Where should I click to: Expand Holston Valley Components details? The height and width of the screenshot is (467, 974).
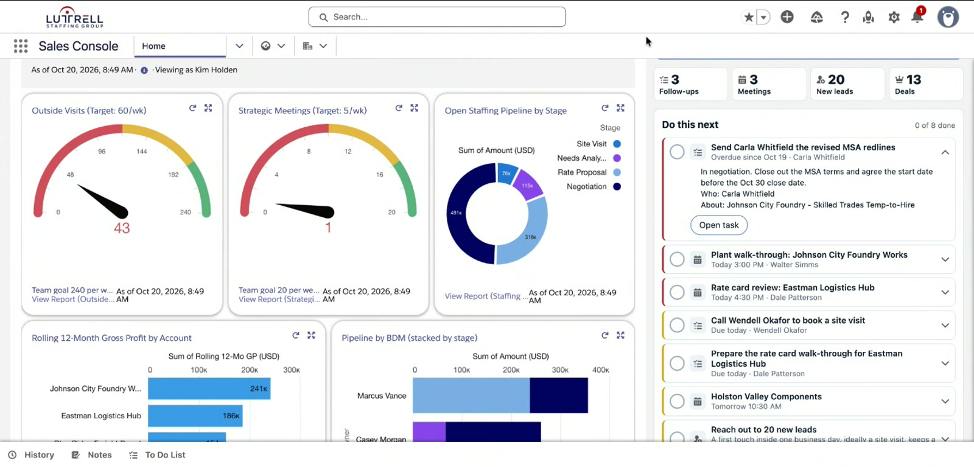pyautogui.click(x=945, y=401)
